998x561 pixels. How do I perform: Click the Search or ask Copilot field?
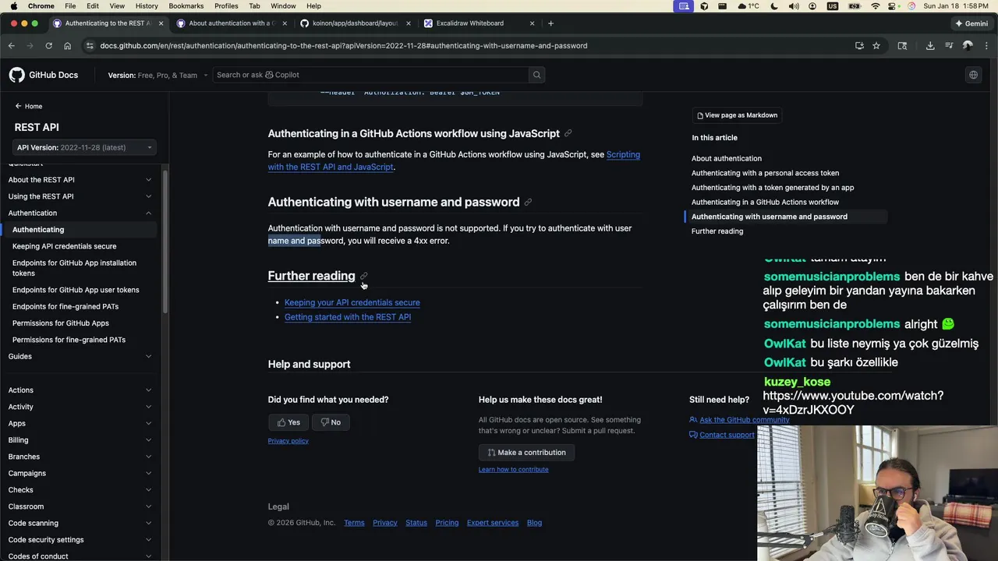[371, 75]
